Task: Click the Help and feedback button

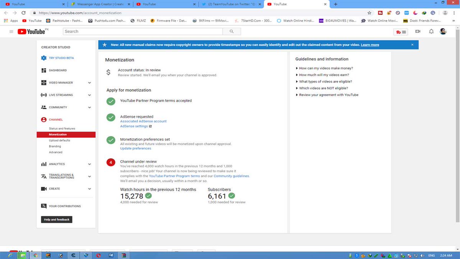Action: (57, 219)
